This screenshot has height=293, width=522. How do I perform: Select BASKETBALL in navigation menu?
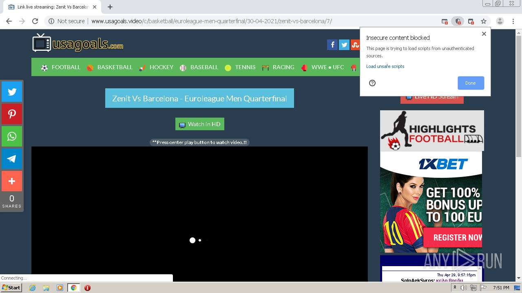click(x=110, y=67)
